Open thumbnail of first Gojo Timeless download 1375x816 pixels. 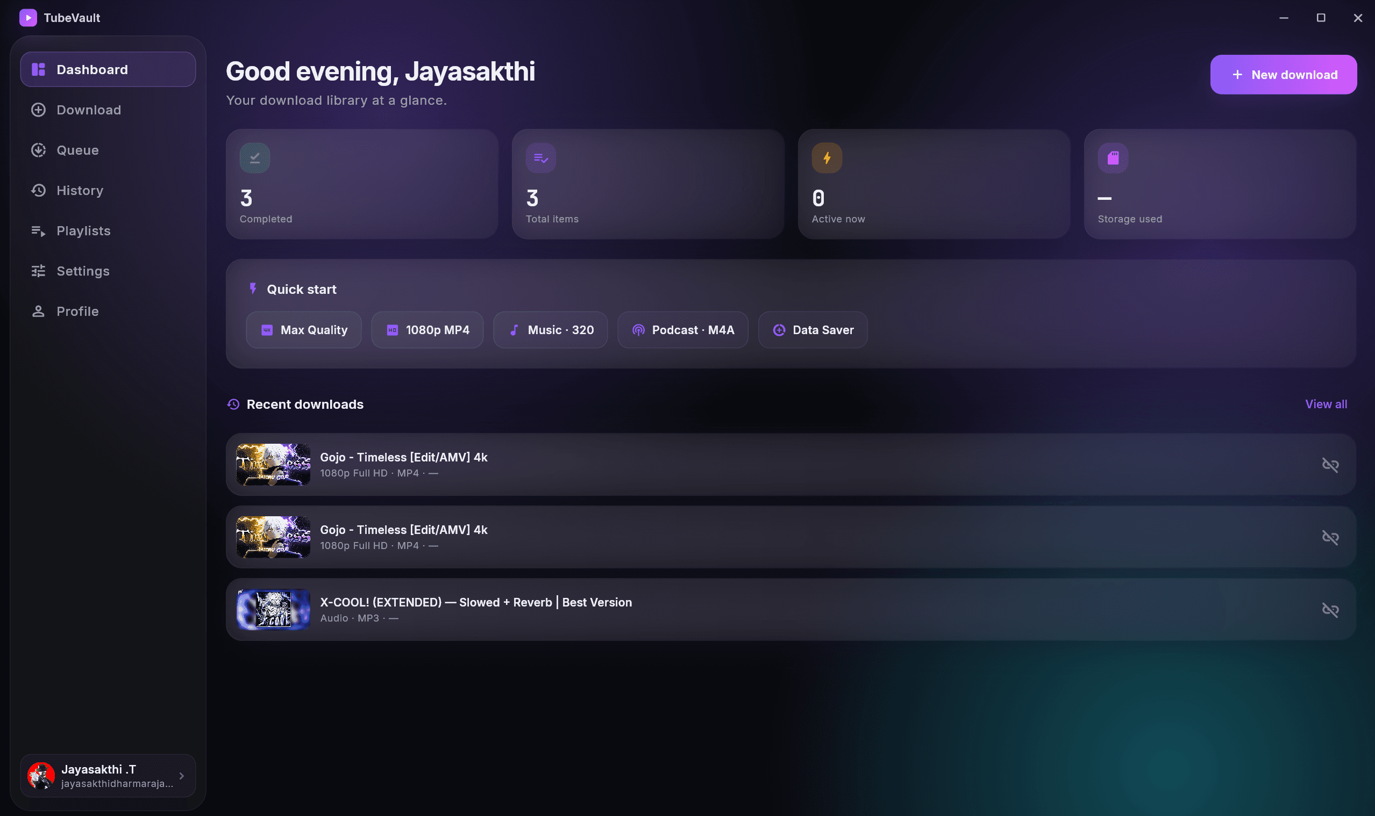[x=274, y=465]
